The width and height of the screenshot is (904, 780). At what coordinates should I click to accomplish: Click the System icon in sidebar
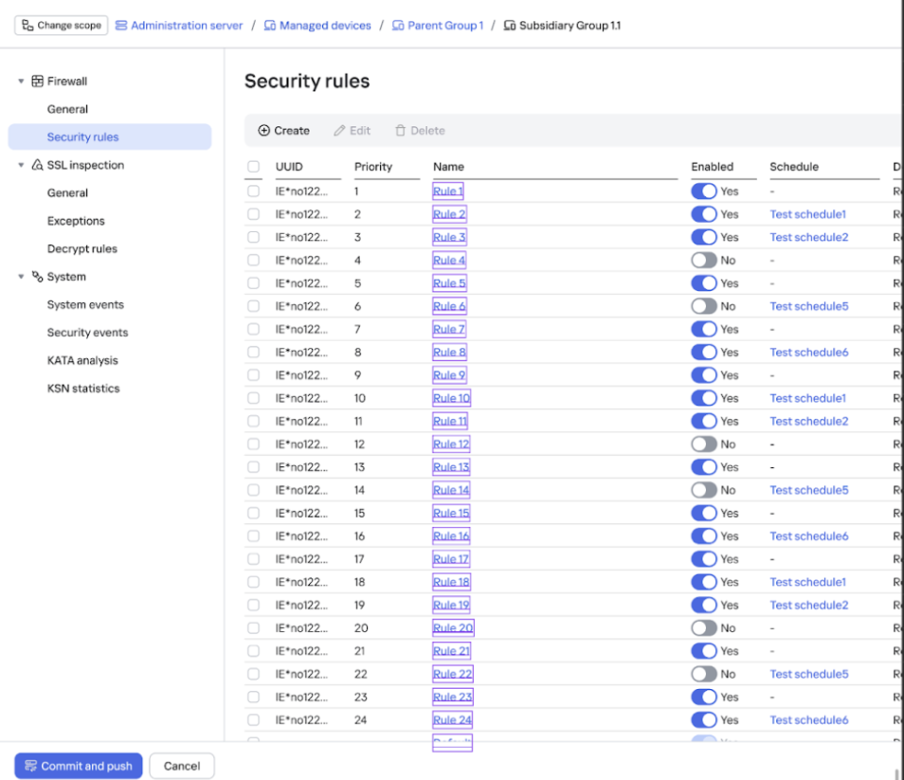pyautogui.click(x=38, y=277)
